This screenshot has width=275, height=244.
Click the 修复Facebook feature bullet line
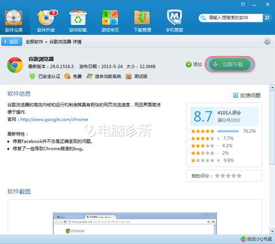(53, 141)
